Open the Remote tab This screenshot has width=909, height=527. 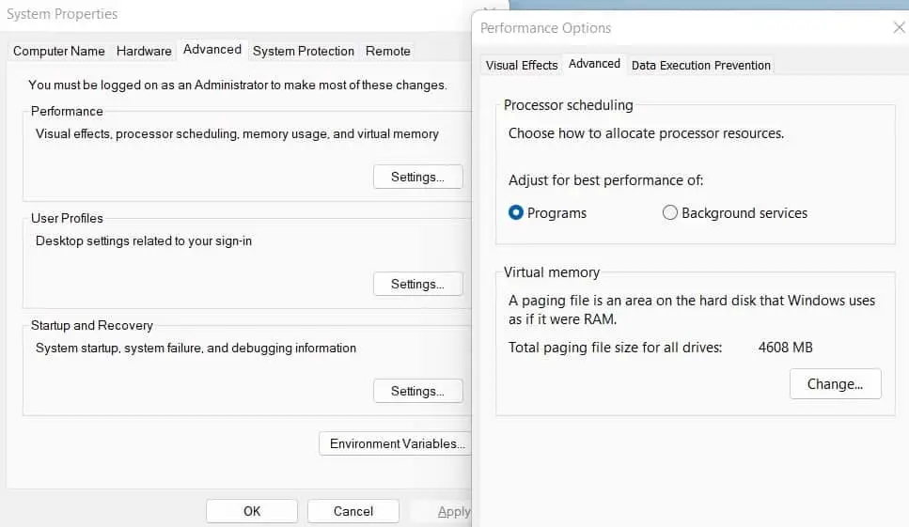point(388,51)
